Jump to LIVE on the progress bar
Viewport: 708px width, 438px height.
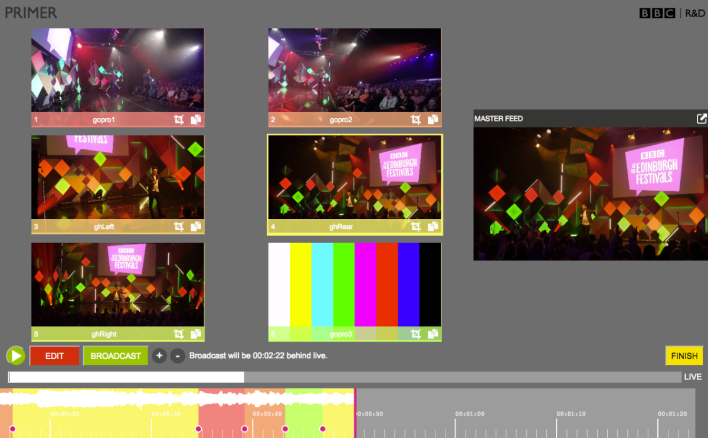[x=693, y=377]
